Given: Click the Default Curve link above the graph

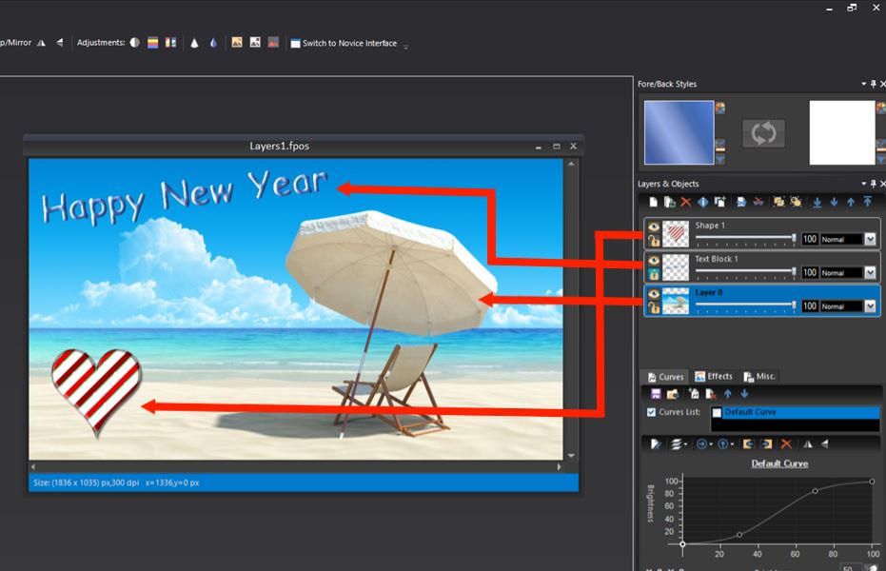Looking at the screenshot, I should coord(778,463).
